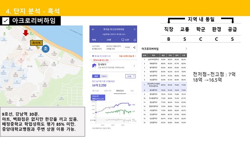Click the average price text 16억 2,250
This screenshot has height=141, width=250.
point(99,85)
